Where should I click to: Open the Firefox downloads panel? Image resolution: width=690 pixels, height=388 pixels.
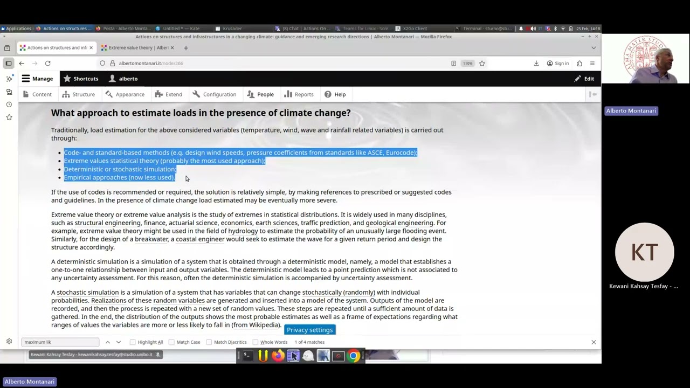tap(536, 64)
